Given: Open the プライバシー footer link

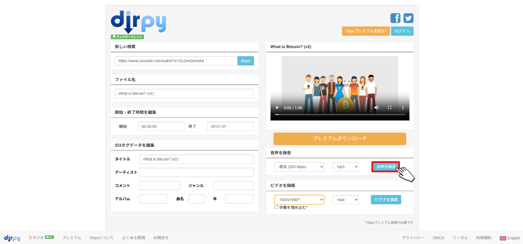Looking at the screenshot, I should [413, 238].
